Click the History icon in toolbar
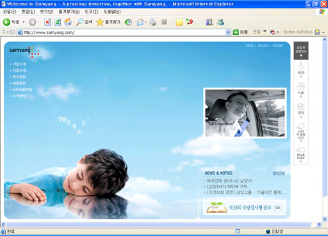Image resolution: width=328 pixels, height=236 pixels. tap(128, 22)
